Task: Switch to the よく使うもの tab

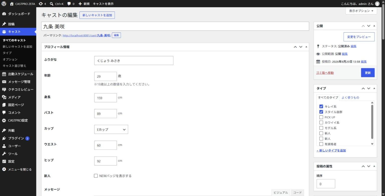Action: click(350, 97)
